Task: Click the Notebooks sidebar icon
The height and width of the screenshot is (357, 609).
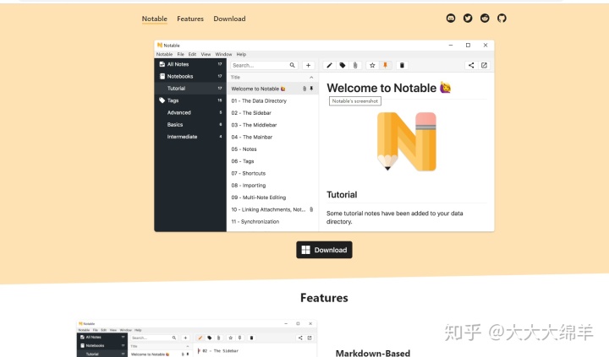Action: (162, 76)
